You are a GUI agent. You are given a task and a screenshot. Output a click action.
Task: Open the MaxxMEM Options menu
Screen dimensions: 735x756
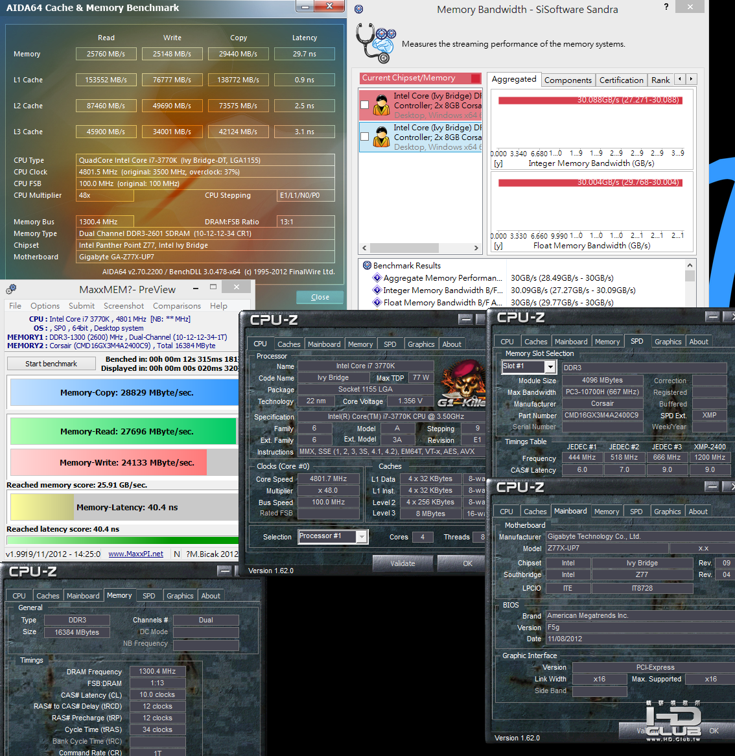(x=45, y=305)
